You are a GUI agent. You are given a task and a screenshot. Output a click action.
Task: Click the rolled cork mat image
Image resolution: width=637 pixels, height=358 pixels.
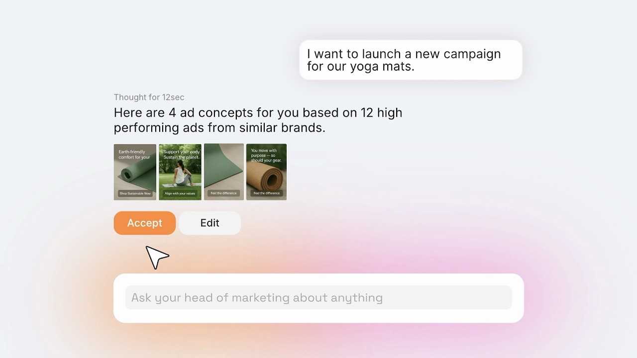[x=268, y=177]
